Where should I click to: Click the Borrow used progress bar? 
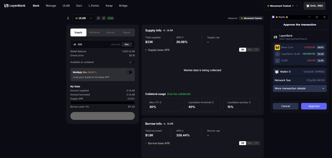(102, 103)
